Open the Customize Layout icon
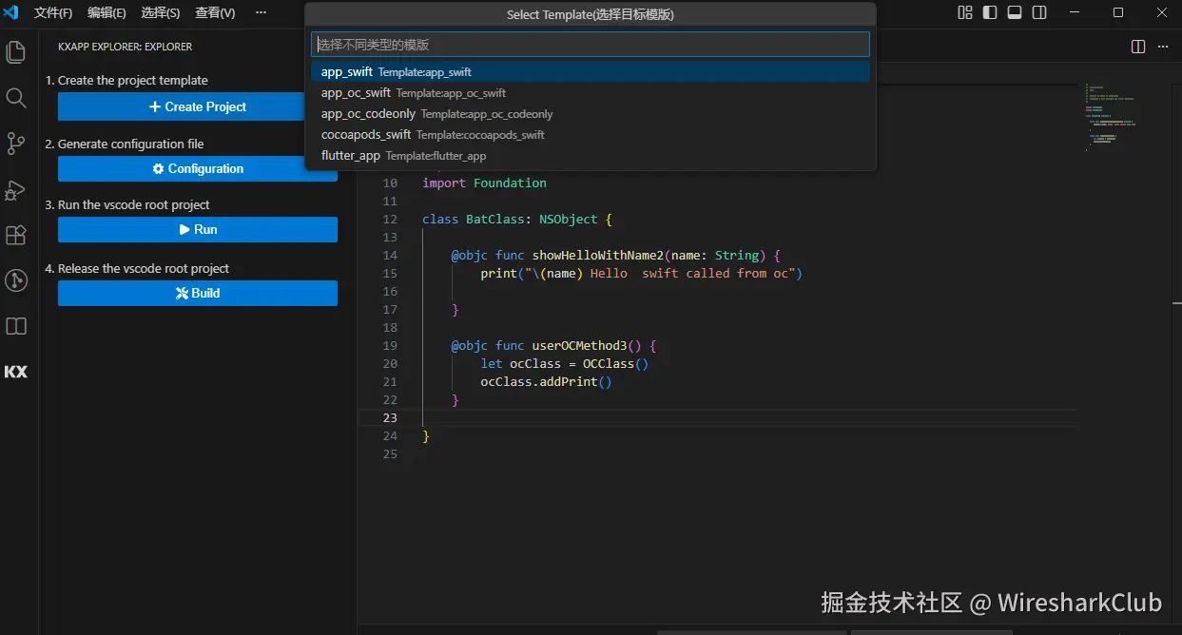This screenshot has height=635, width=1182. (965, 13)
